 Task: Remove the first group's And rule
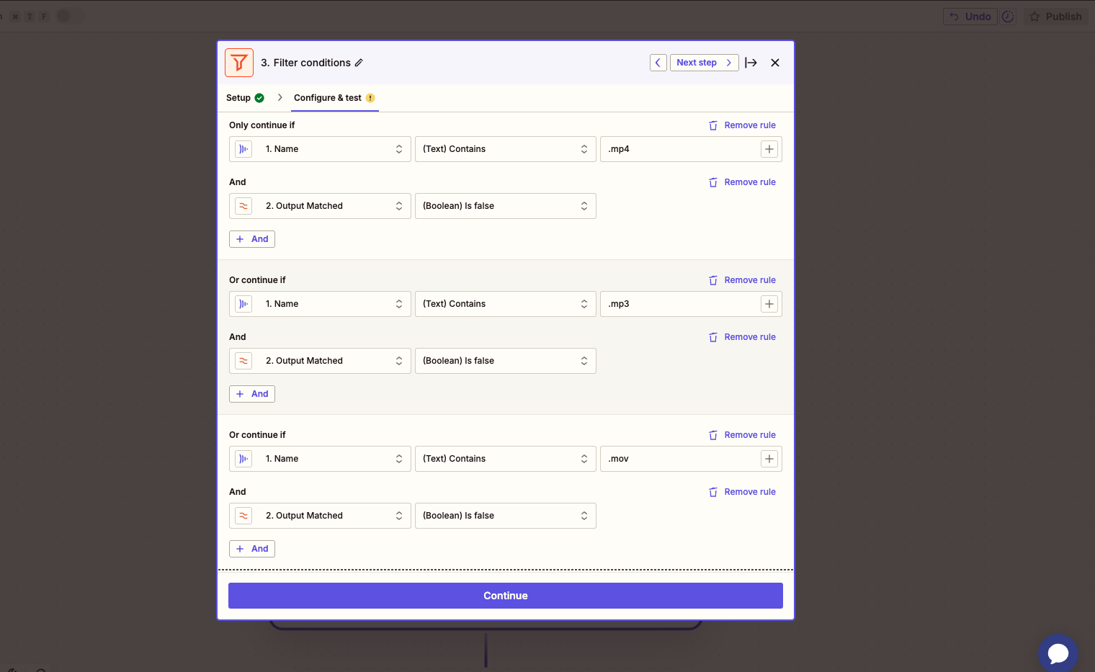point(742,182)
